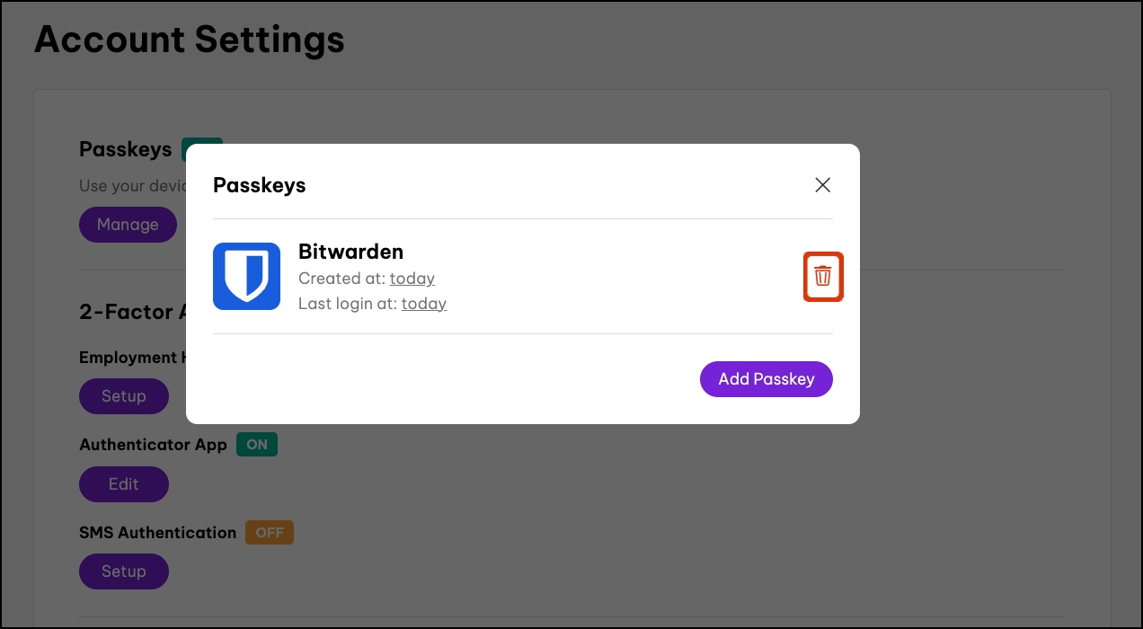Viewport: 1143px width, 629px height.
Task: Click the SMS Authentication OFF badge
Action: point(270,533)
